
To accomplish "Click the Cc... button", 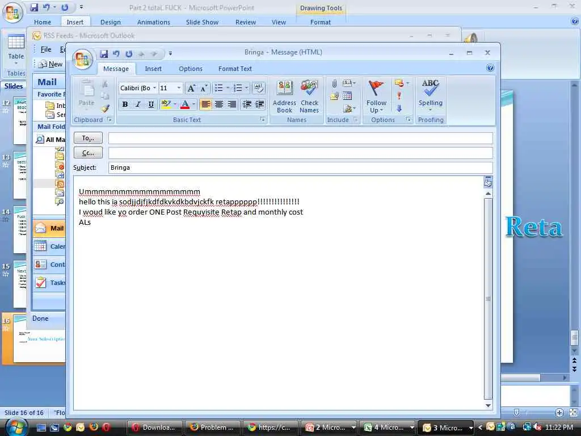I will (88, 153).
